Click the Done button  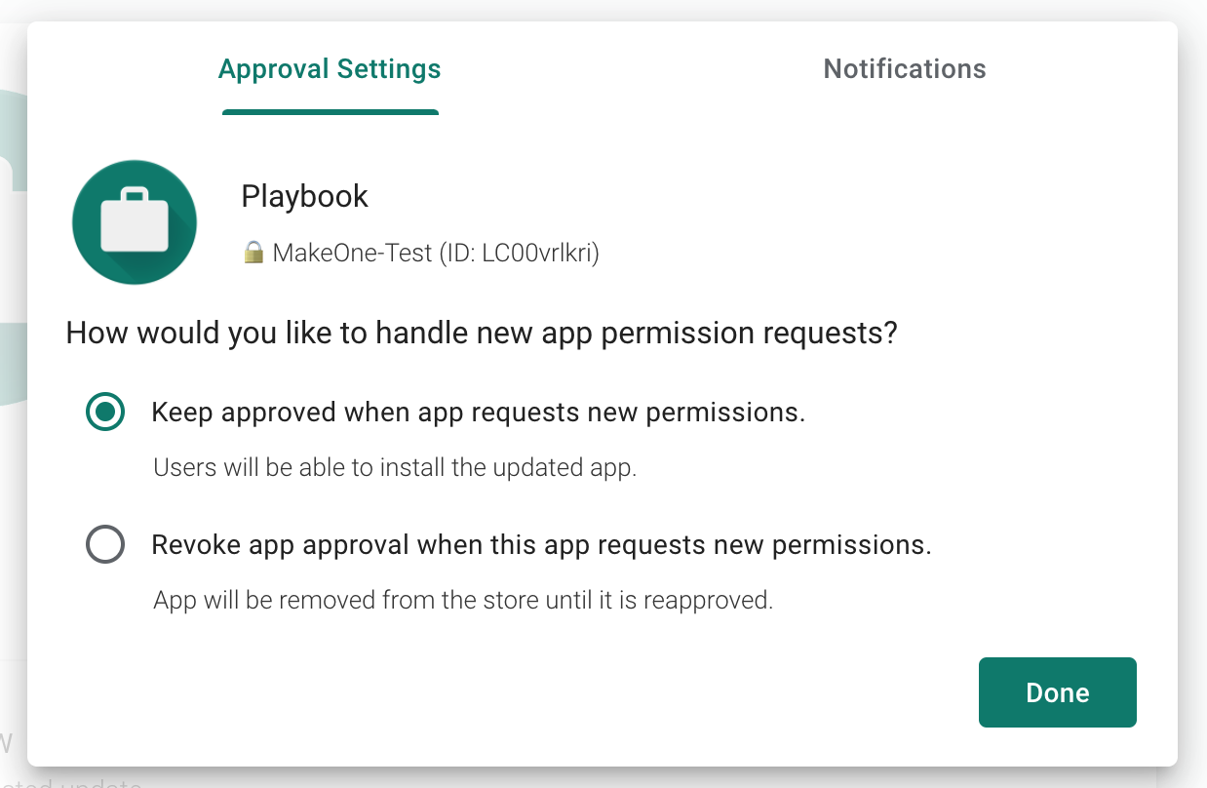1058,692
